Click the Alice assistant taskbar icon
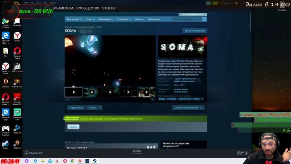This screenshot has height=164, width=291. [26, 161]
